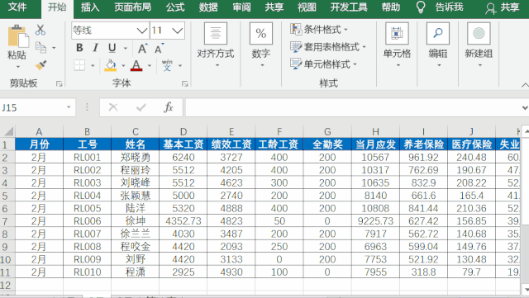Click the Cut scissors icon
The image size is (529, 298).
pos(41,30)
